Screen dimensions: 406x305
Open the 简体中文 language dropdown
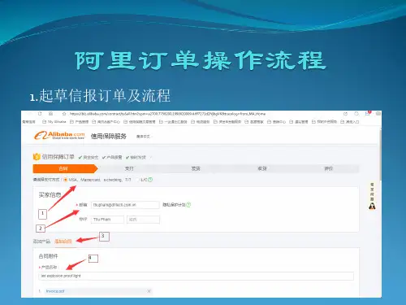[x=144, y=137]
